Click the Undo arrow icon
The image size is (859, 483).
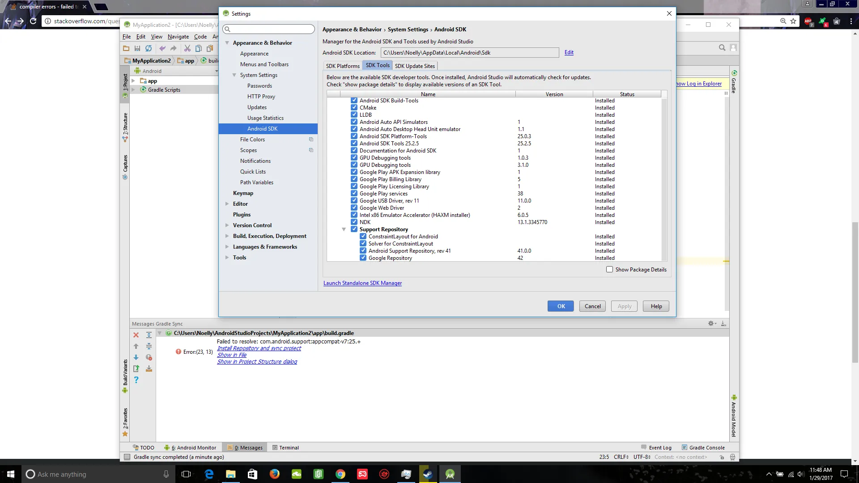click(162, 48)
